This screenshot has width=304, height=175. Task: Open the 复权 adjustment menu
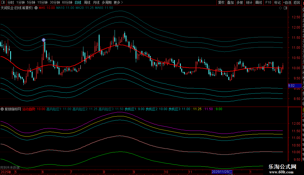(x=221, y=2)
